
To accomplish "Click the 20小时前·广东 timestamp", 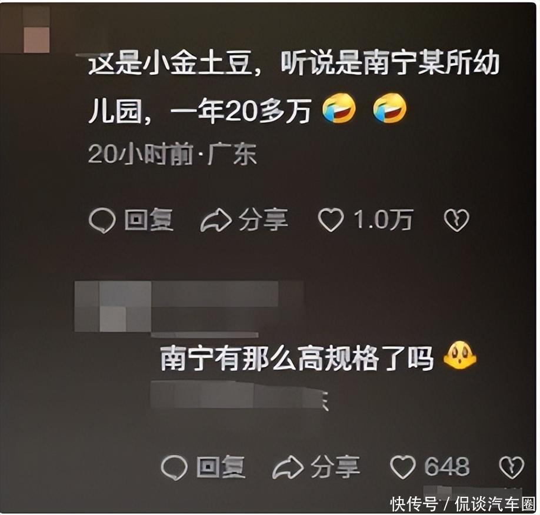I will (x=172, y=154).
